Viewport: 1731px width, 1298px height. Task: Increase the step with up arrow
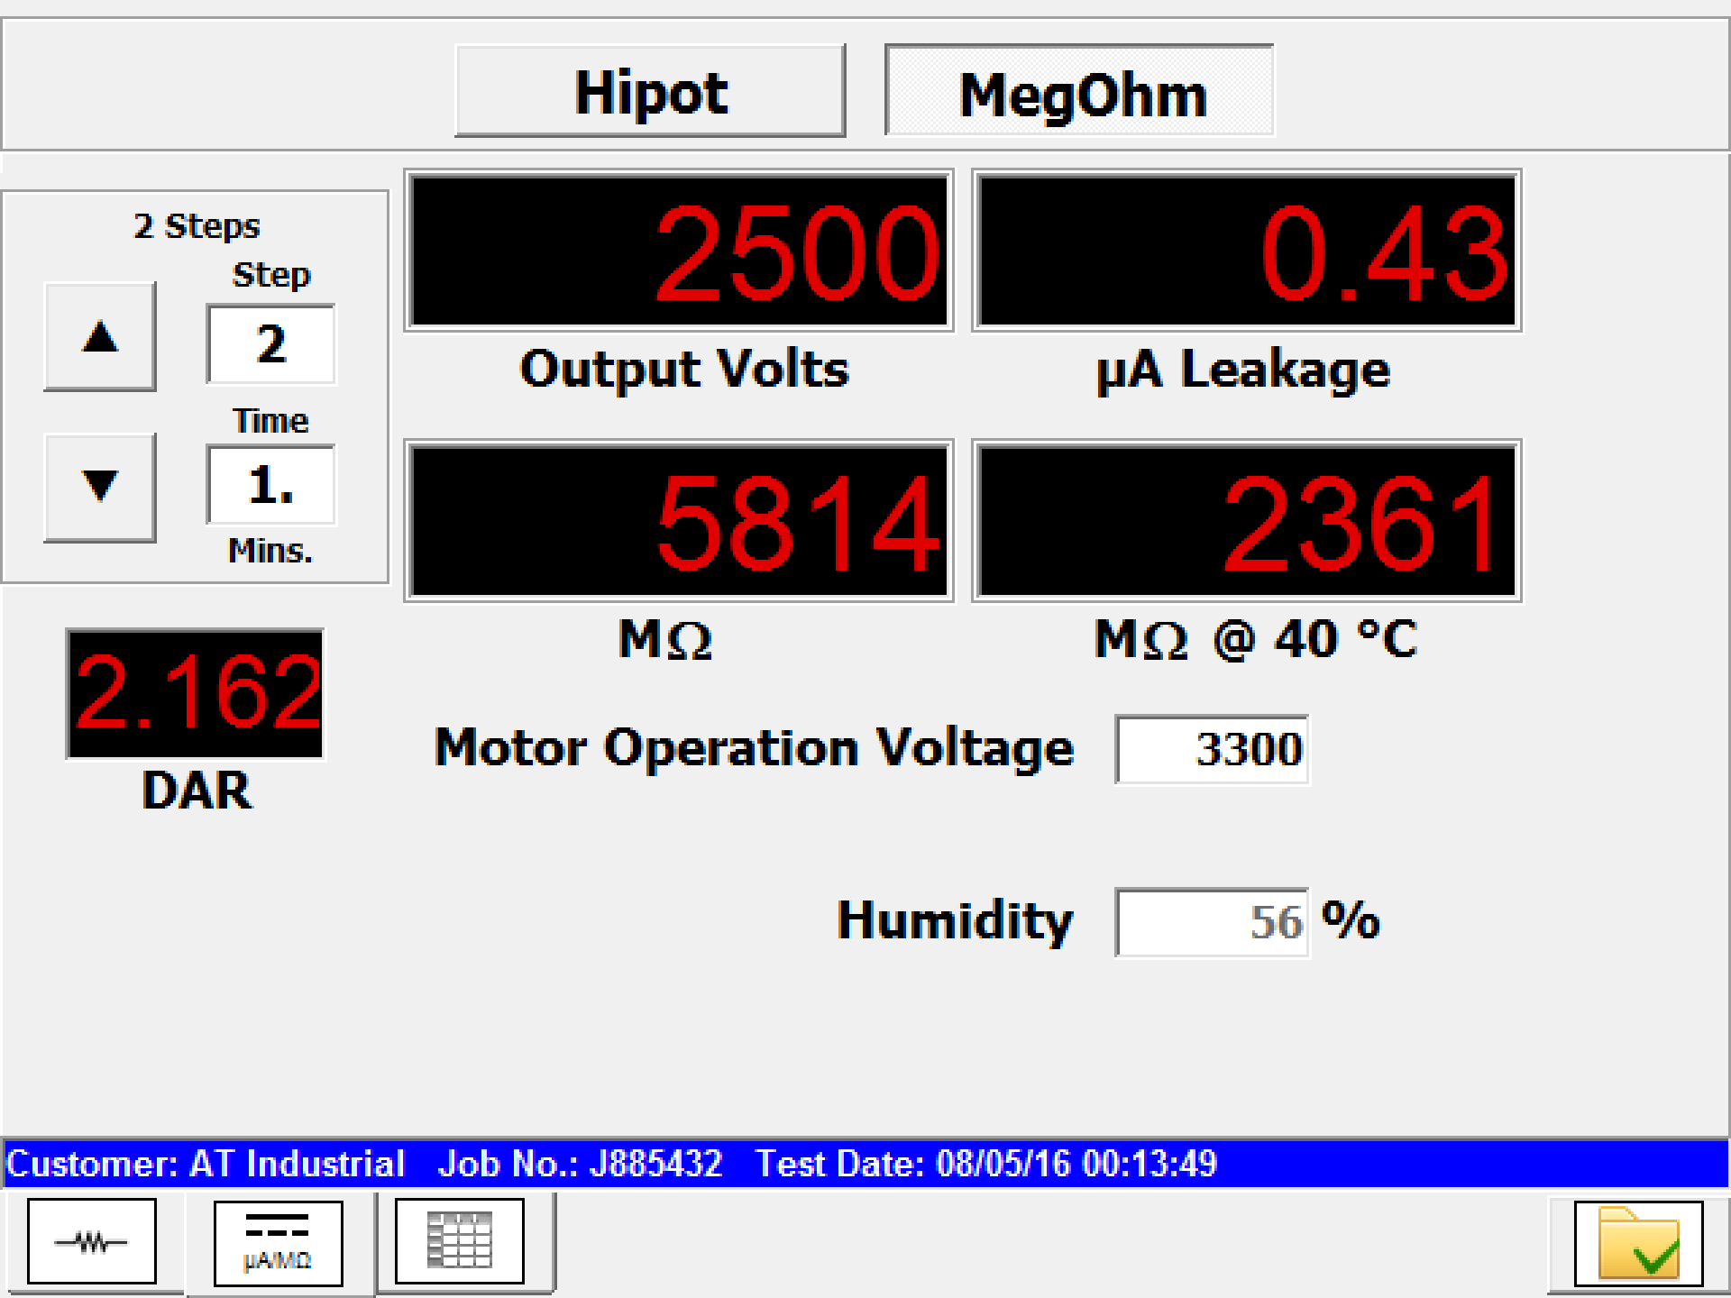click(100, 336)
